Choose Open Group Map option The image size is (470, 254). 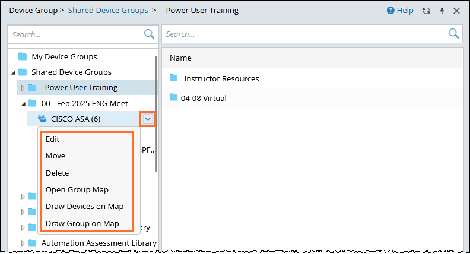77,189
